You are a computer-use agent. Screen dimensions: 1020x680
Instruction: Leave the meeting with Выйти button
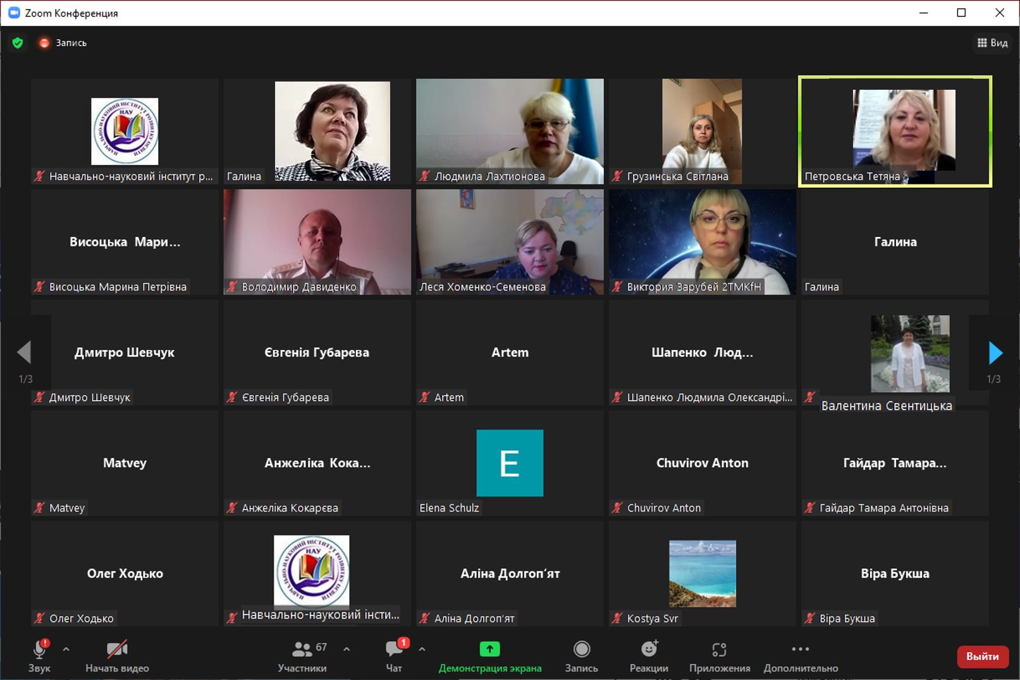click(x=982, y=657)
